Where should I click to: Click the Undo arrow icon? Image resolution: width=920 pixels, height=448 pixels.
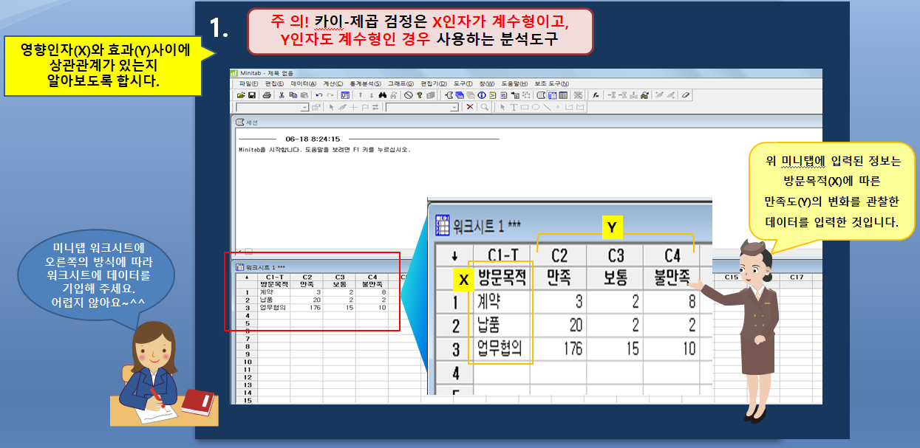coord(319,95)
